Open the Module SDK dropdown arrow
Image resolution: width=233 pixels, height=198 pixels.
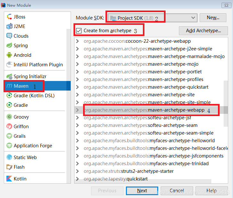(x=193, y=18)
